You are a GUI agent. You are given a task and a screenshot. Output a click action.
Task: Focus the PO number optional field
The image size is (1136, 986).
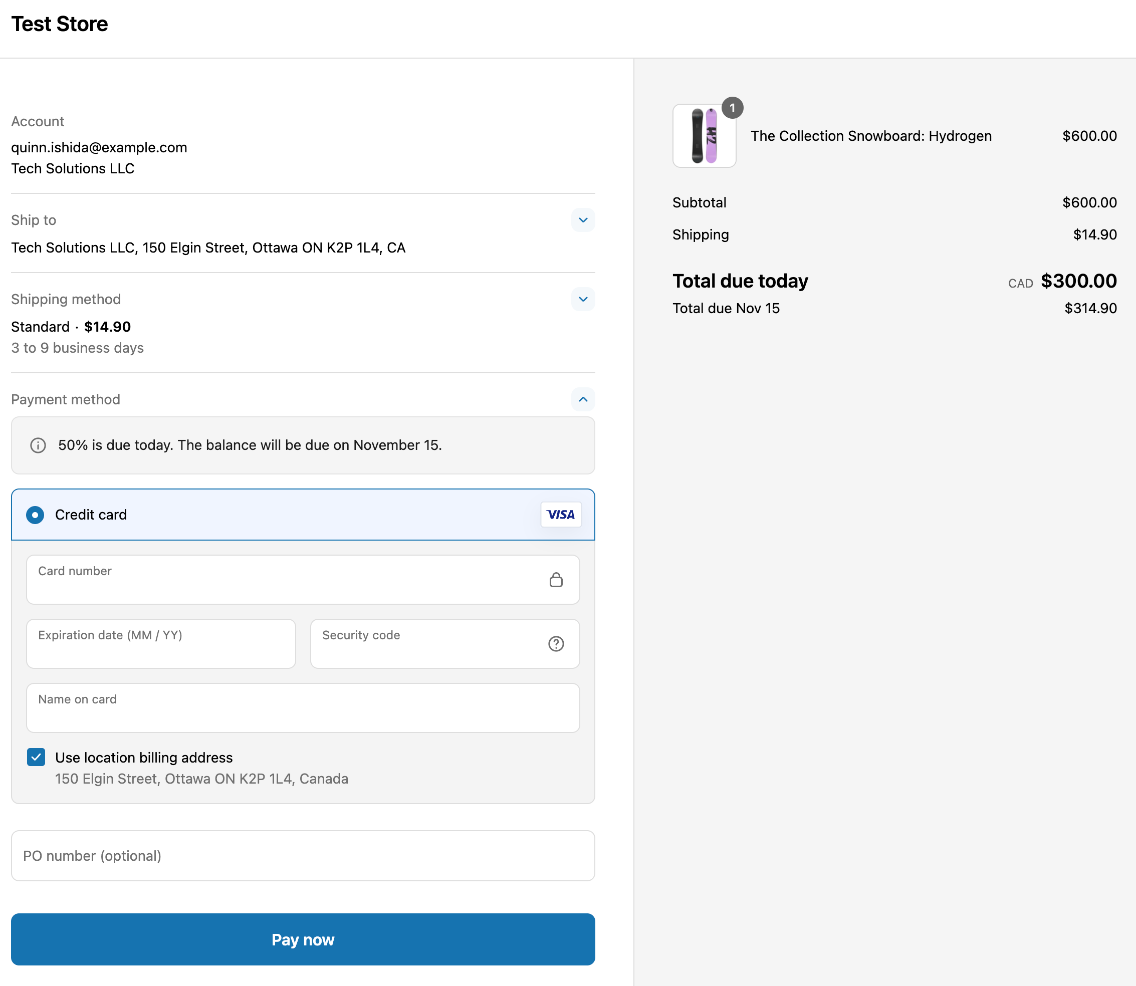coord(303,856)
